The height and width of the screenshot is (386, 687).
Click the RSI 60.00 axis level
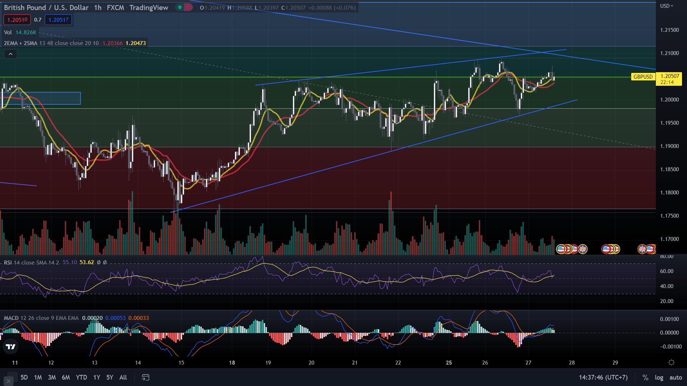pos(667,271)
